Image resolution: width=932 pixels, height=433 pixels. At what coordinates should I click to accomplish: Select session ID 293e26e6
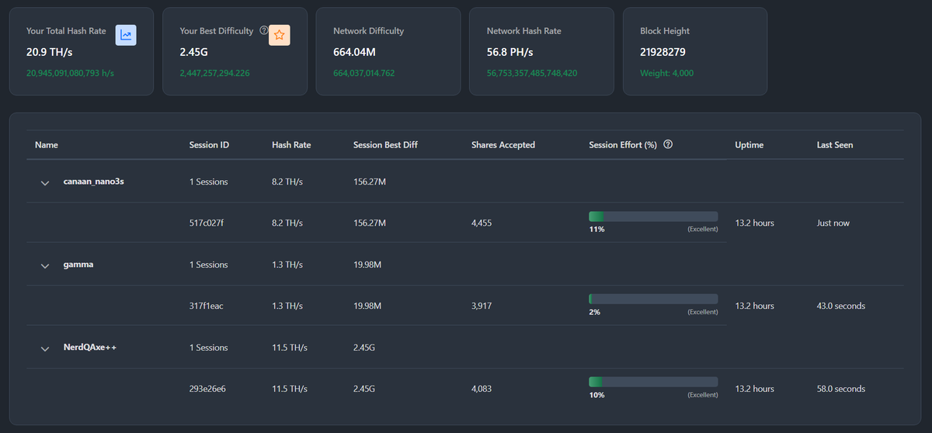click(207, 389)
